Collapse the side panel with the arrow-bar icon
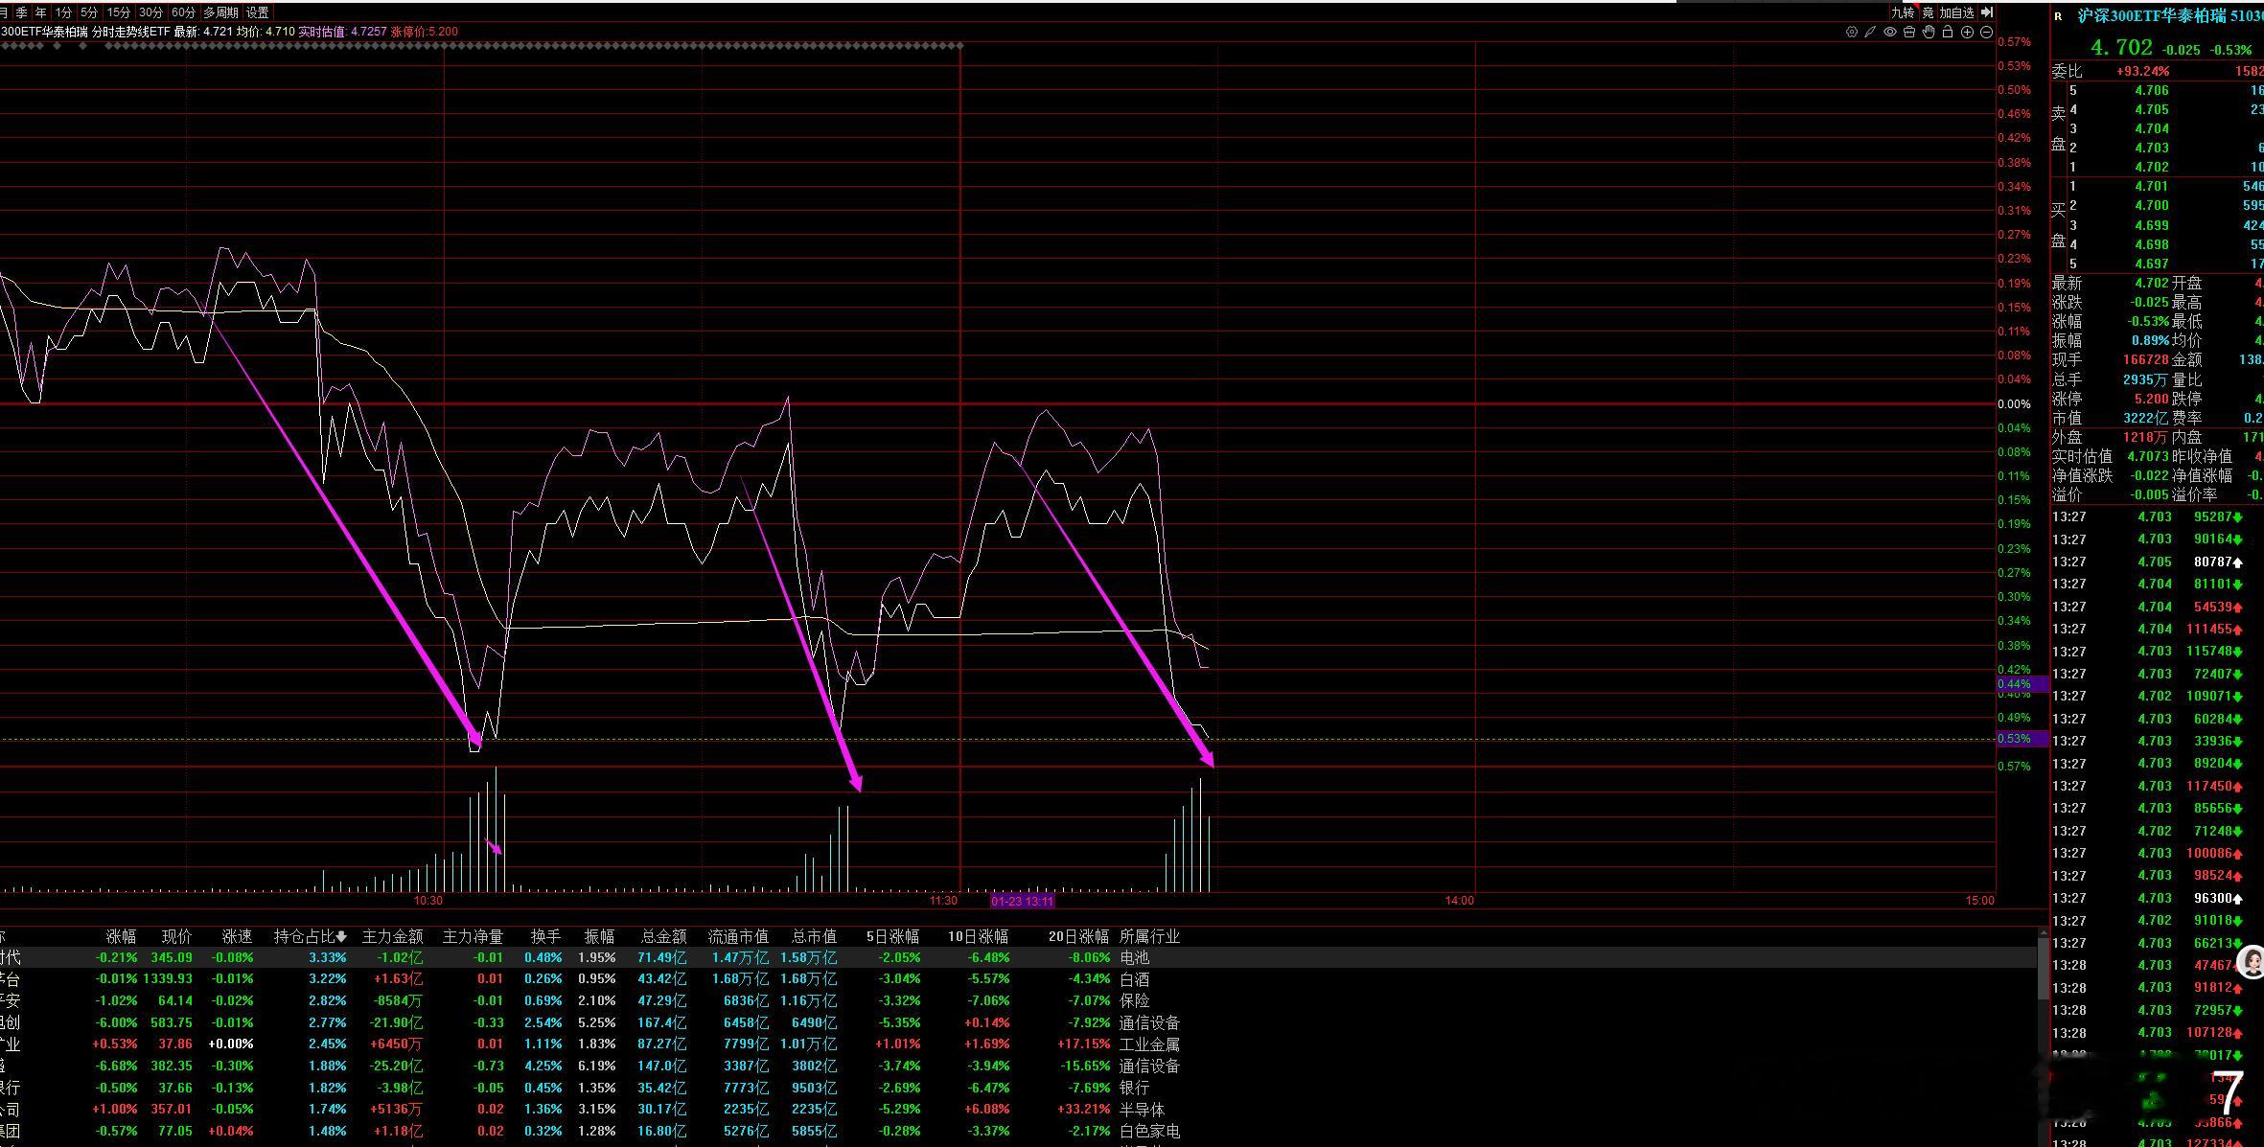Viewport: 2264px width, 1147px height. 1987,12
